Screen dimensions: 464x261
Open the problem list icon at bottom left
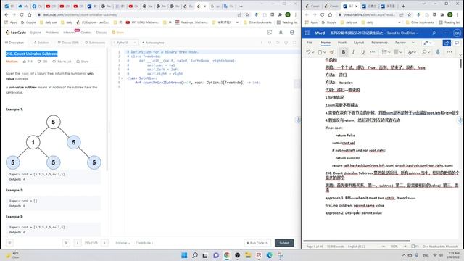9,243
